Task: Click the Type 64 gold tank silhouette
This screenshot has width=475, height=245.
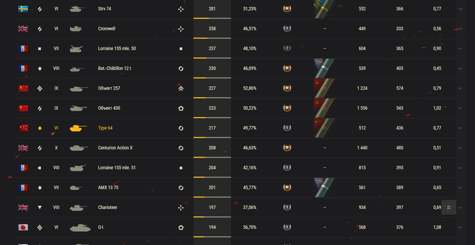Action: 78,128
